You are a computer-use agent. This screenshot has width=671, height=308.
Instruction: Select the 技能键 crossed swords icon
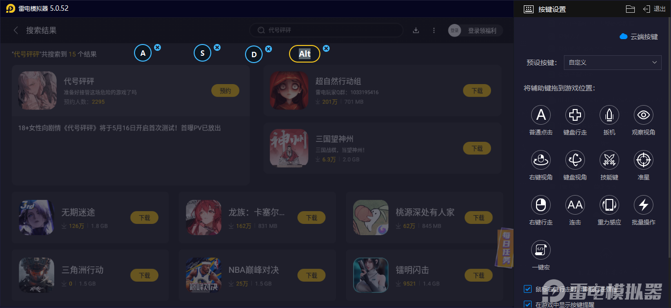point(609,160)
